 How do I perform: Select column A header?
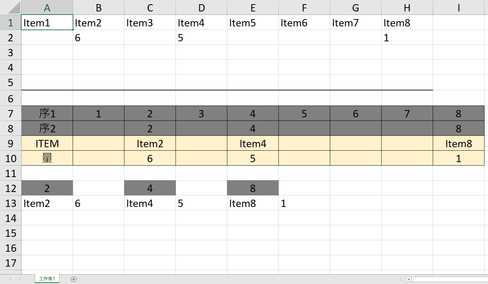47,8
